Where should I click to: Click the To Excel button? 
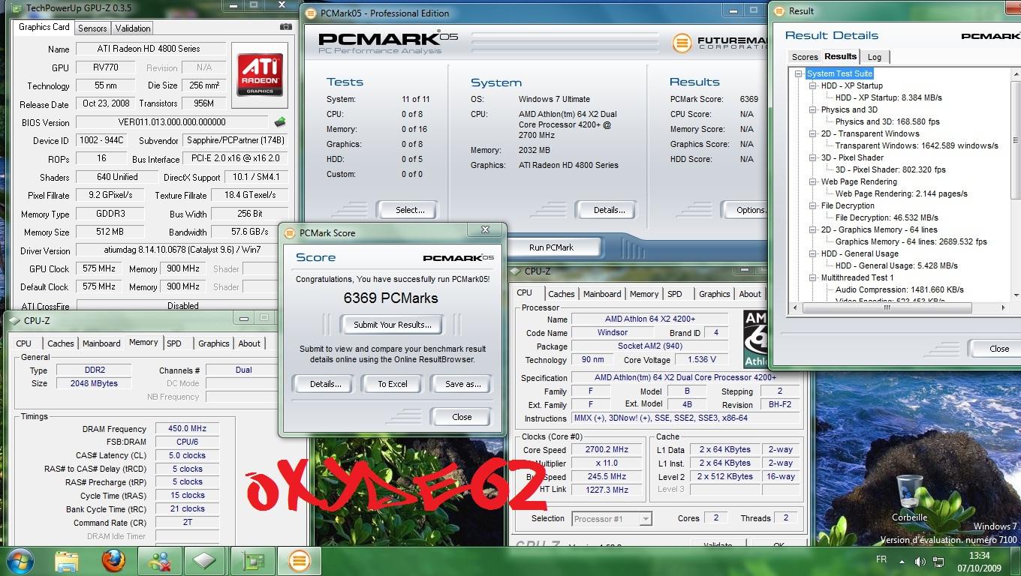[x=393, y=383]
